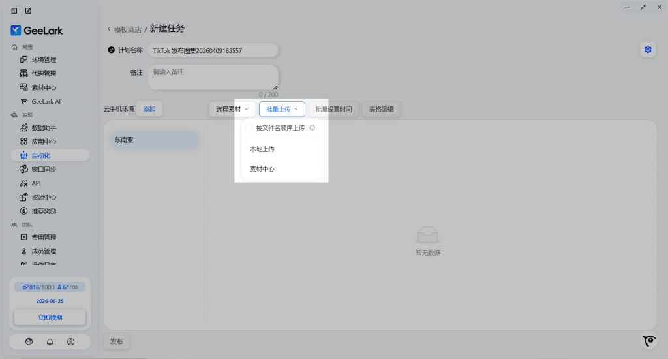Click the edit note icon at top left
Screen dimensions: 668x359
[28, 11]
